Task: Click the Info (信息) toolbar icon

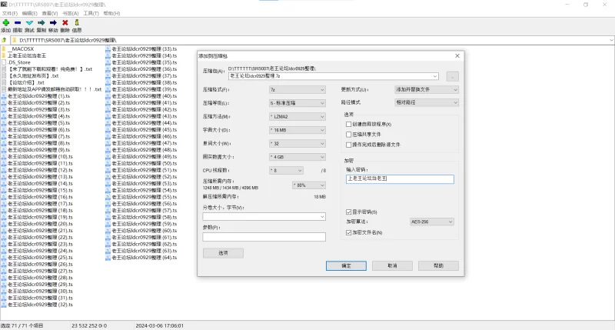Action: [77, 23]
